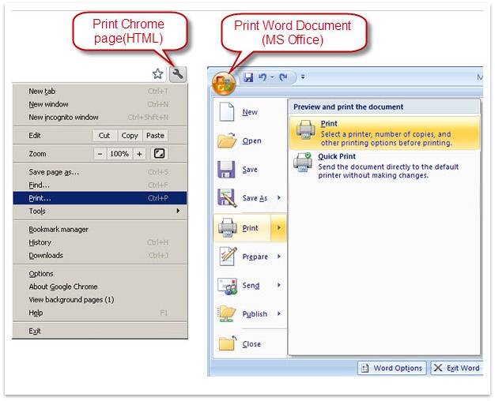
Task: Click Open label in Office menu
Action: pos(251,141)
